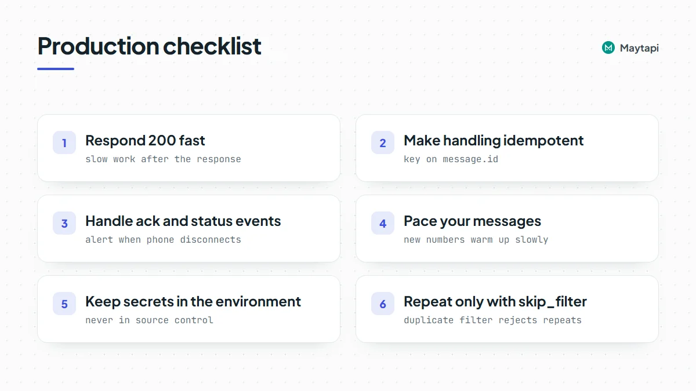Screen dimensions: 696x391
Task: Click the Maytapi brand name text
Action: (x=639, y=48)
